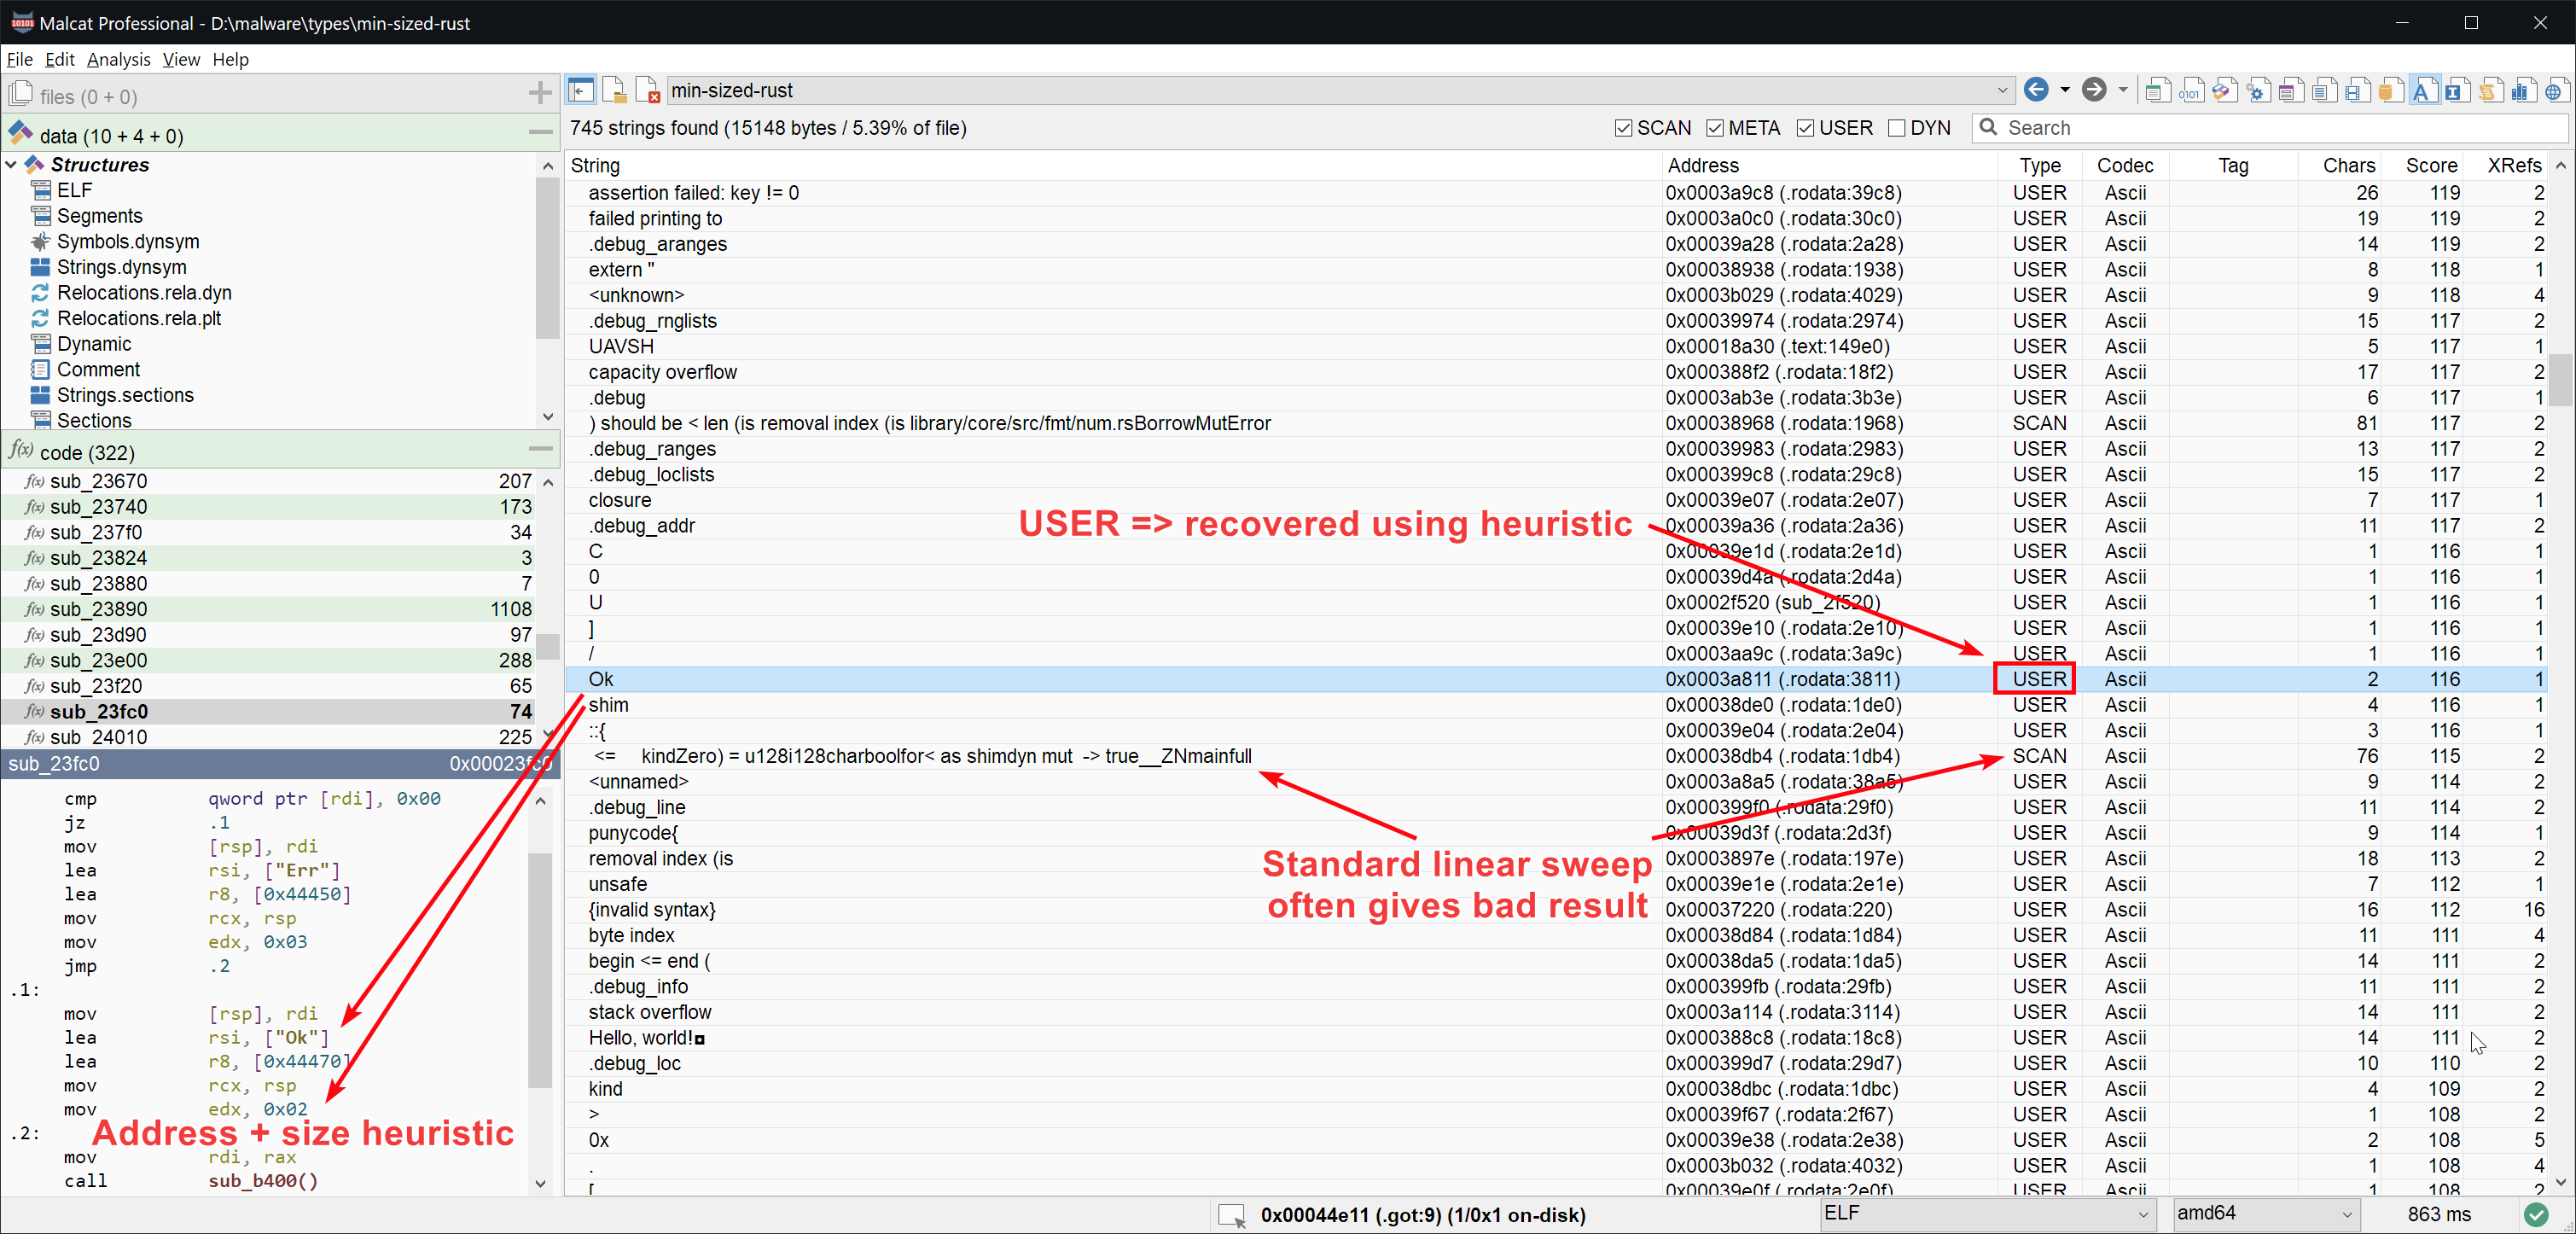Open the summary view toolbar icon
The height and width of the screenshot is (1234, 2576).
2157,91
